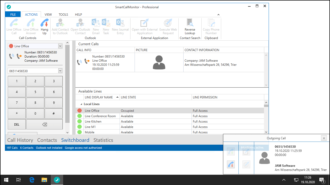Go to the Contacts tab

(x=47, y=140)
